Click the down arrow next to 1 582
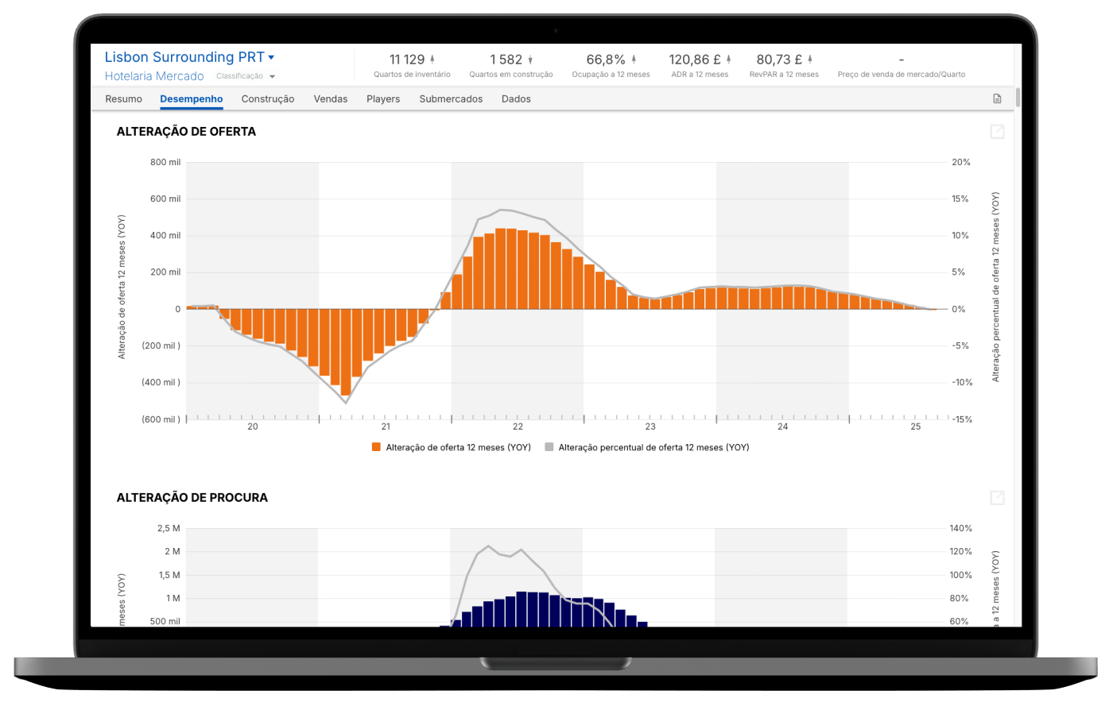Image resolution: width=1113 pixels, height=710 pixels. point(530,60)
